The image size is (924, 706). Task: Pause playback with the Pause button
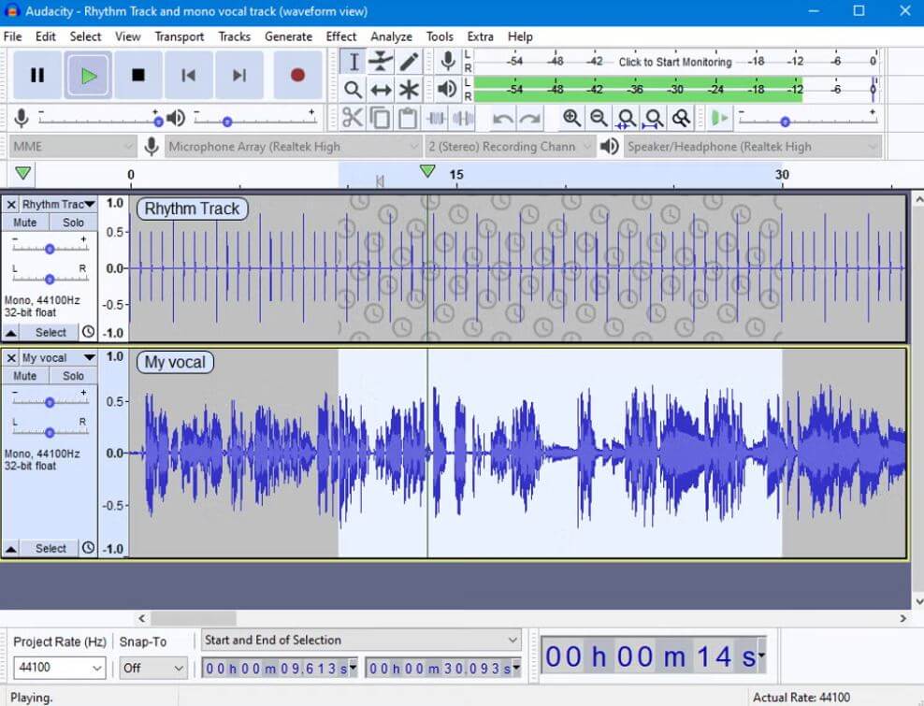click(x=37, y=76)
